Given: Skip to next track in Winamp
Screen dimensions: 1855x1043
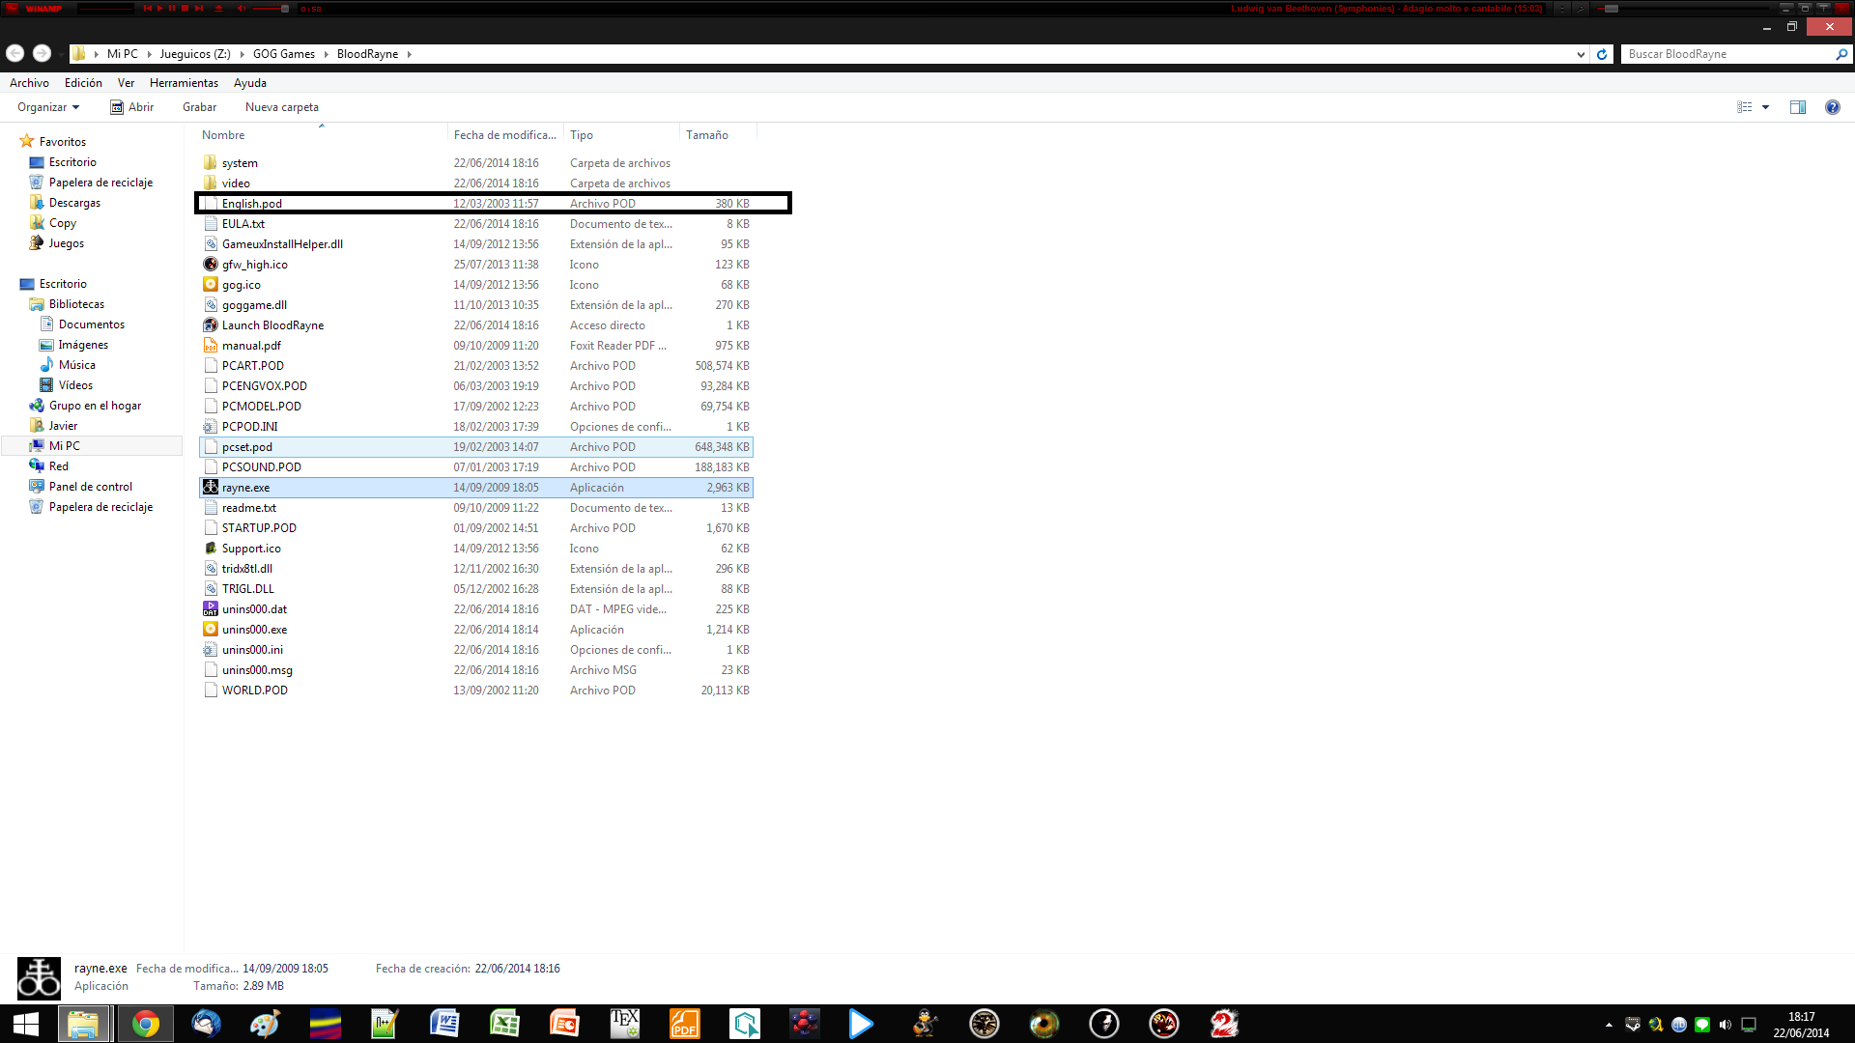Looking at the screenshot, I should click(x=199, y=8).
